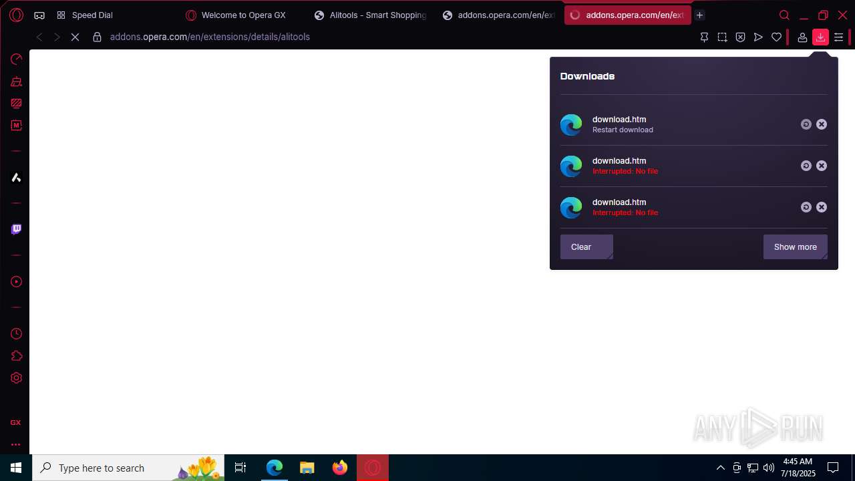855x481 pixels.
Task: Click Show more in Downloads
Action: [795, 247]
